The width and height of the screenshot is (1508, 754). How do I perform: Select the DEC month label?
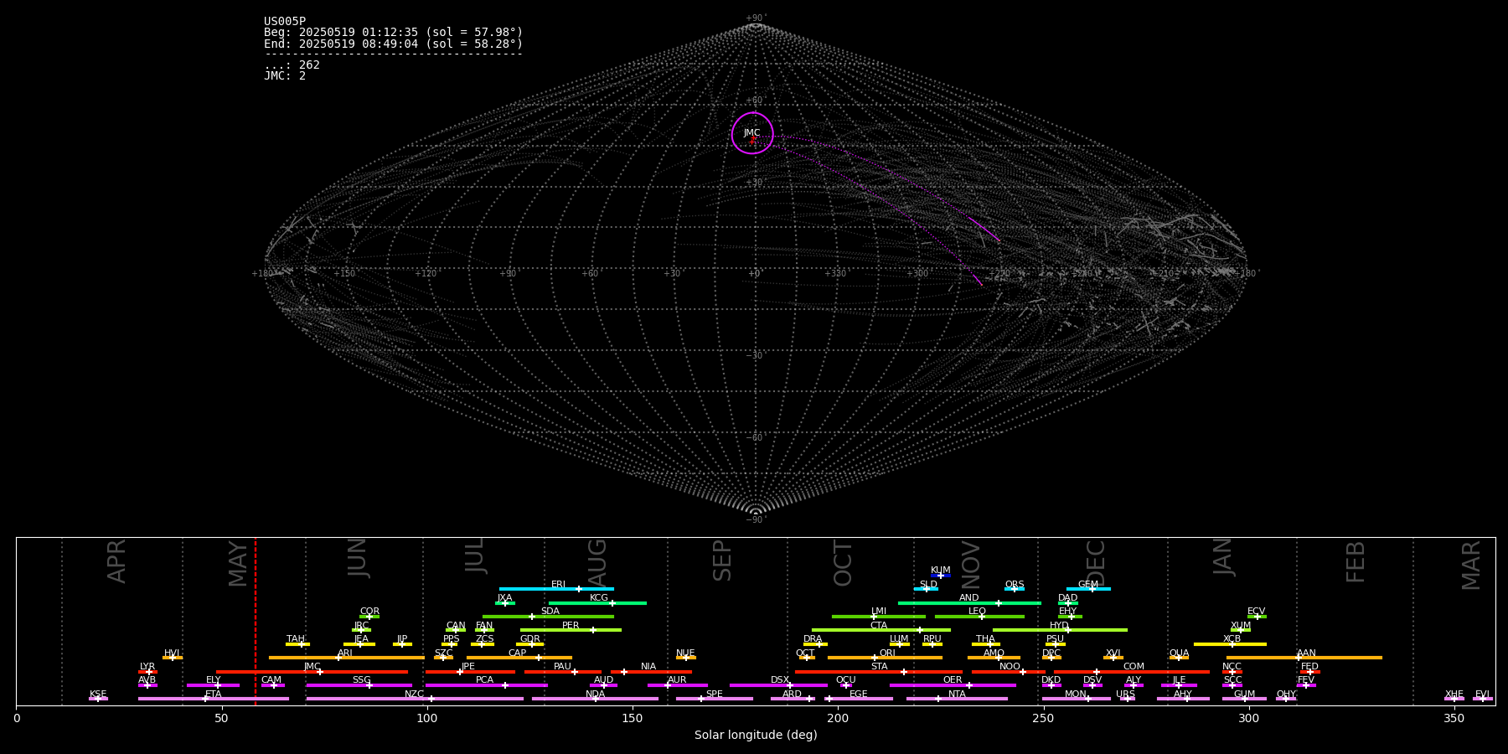(x=1096, y=563)
